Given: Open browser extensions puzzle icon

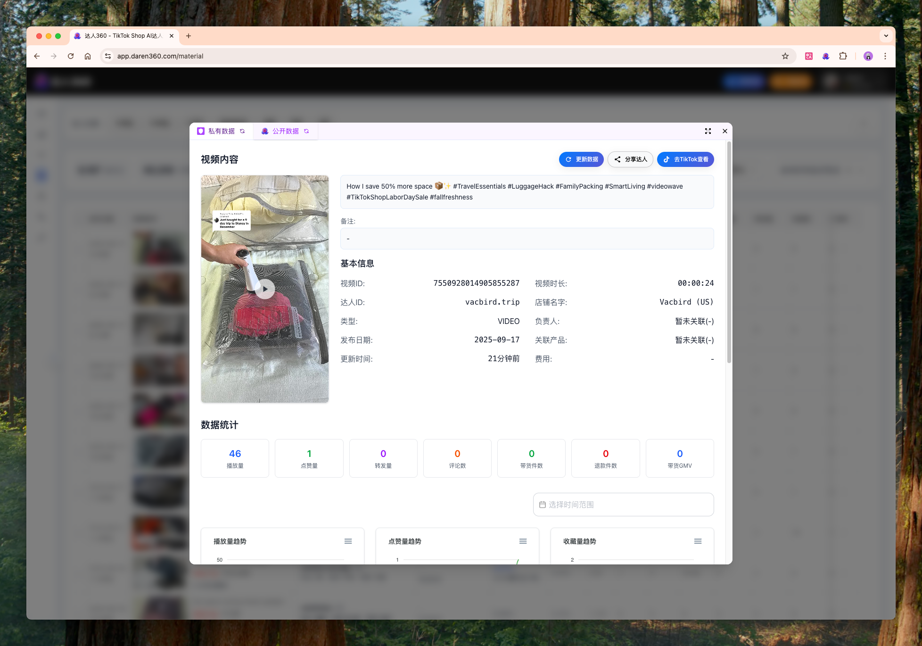Looking at the screenshot, I should pos(843,56).
